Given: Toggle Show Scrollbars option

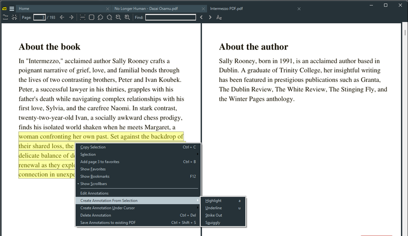Looking at the screenshot, I should pos(138,184).
